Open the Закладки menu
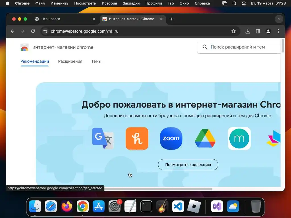291x218 pixels. click(131, 3)
